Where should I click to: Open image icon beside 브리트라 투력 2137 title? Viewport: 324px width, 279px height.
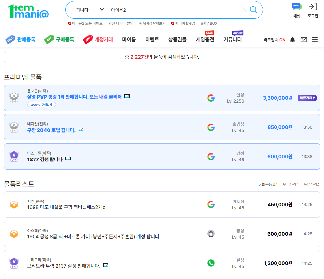[106, 265]
